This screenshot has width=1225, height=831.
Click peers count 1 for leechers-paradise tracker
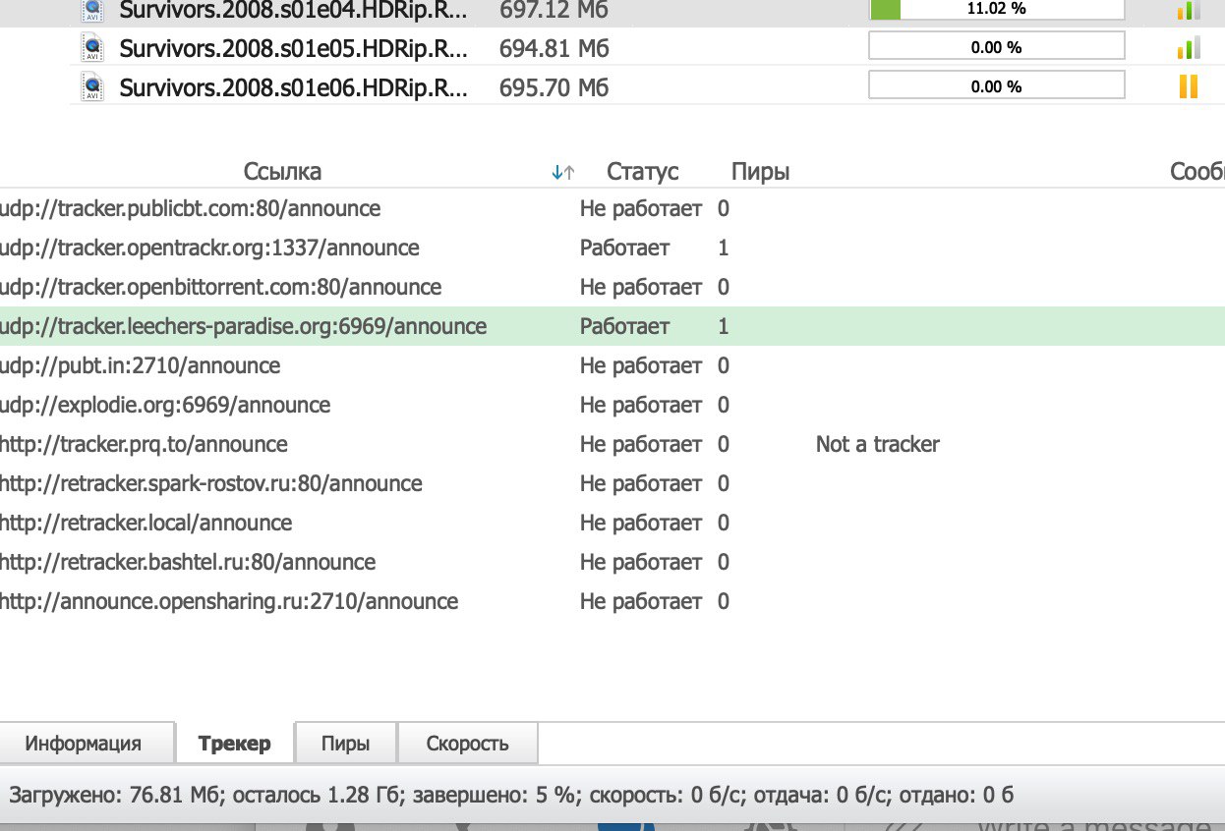[724, 326]
